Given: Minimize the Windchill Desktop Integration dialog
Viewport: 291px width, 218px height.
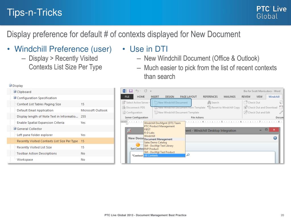Looking at the screenshot, I should click(x=260, y=130).
